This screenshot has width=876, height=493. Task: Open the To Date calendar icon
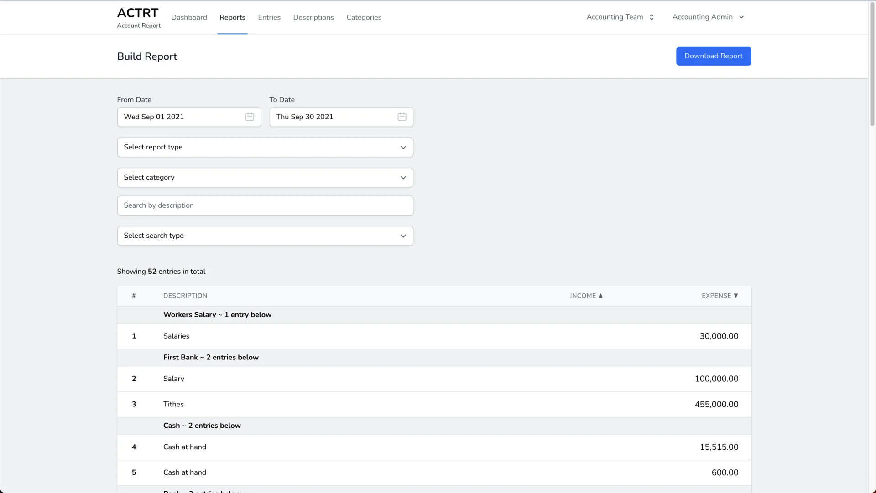point(402,117)
